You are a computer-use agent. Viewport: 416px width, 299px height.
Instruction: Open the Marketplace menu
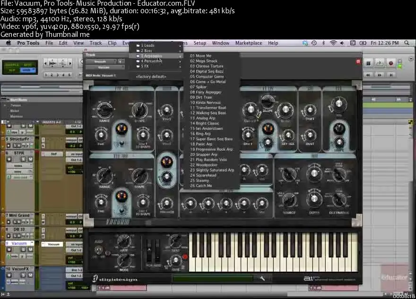tap(249, 43)
